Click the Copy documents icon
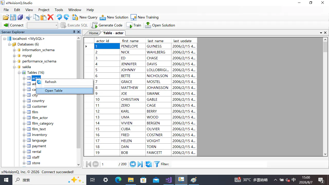This screenshot has width=329, height=185. (x=36, y=17)
